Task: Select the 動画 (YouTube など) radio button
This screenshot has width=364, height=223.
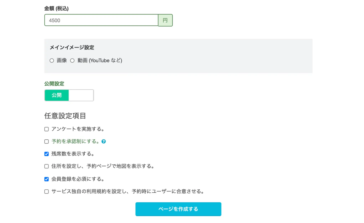Action: click(x=72, y=61)
